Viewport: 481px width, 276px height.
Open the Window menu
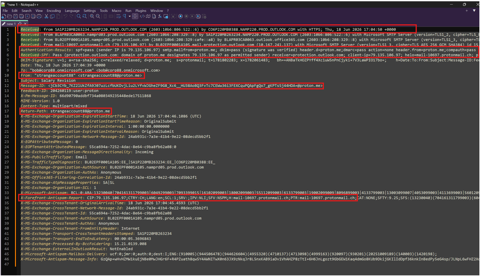pyautogui.click(x=157, y=11)
